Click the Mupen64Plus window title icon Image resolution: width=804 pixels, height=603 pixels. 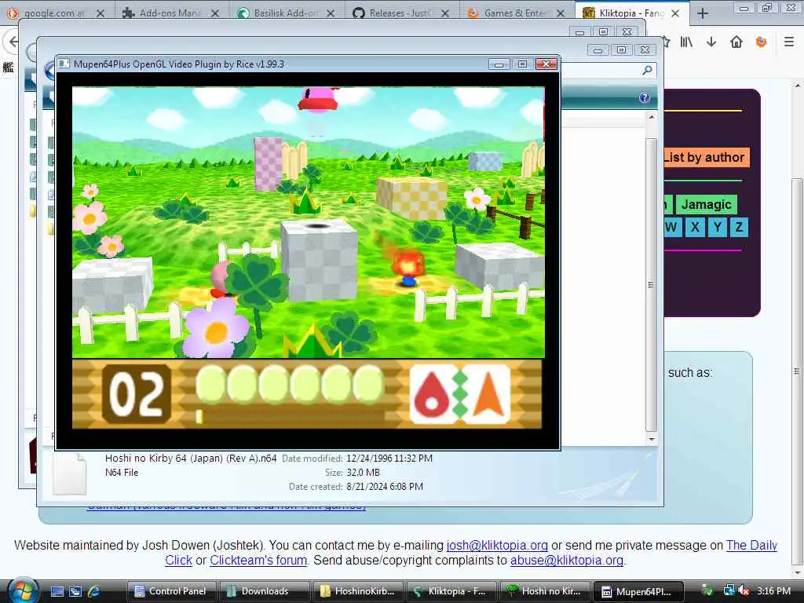[x=64, y=64]
